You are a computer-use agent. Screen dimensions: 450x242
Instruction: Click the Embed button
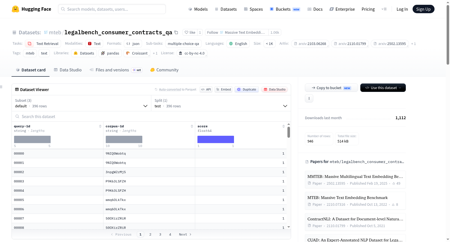tap(224, 89)
